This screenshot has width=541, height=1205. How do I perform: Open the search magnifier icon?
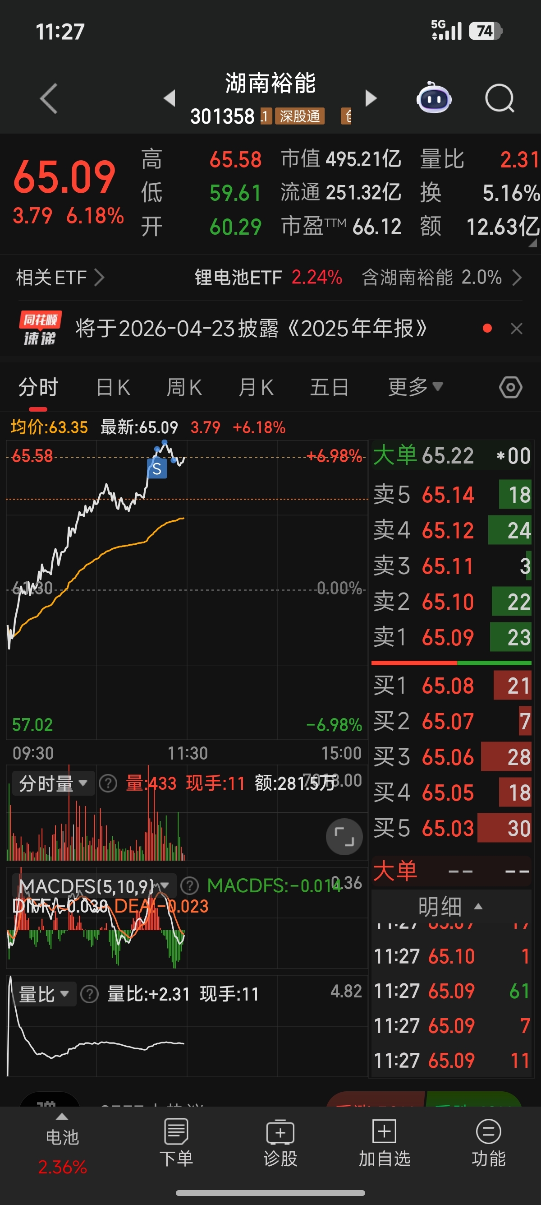tap(500, 98)
